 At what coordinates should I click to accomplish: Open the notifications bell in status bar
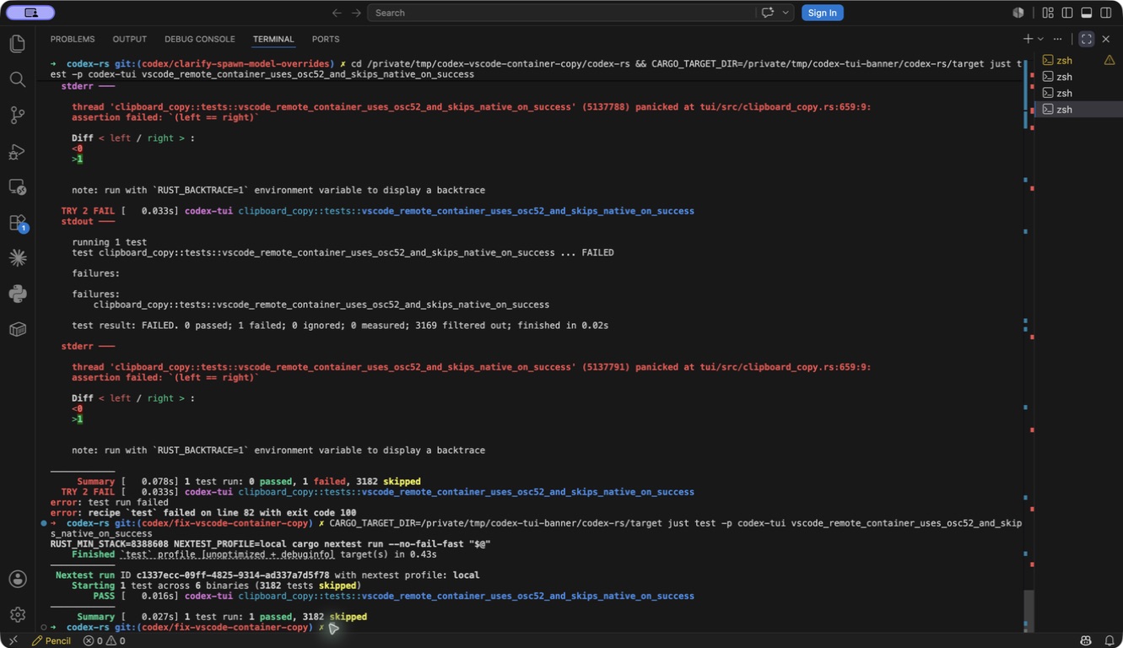1110,640
